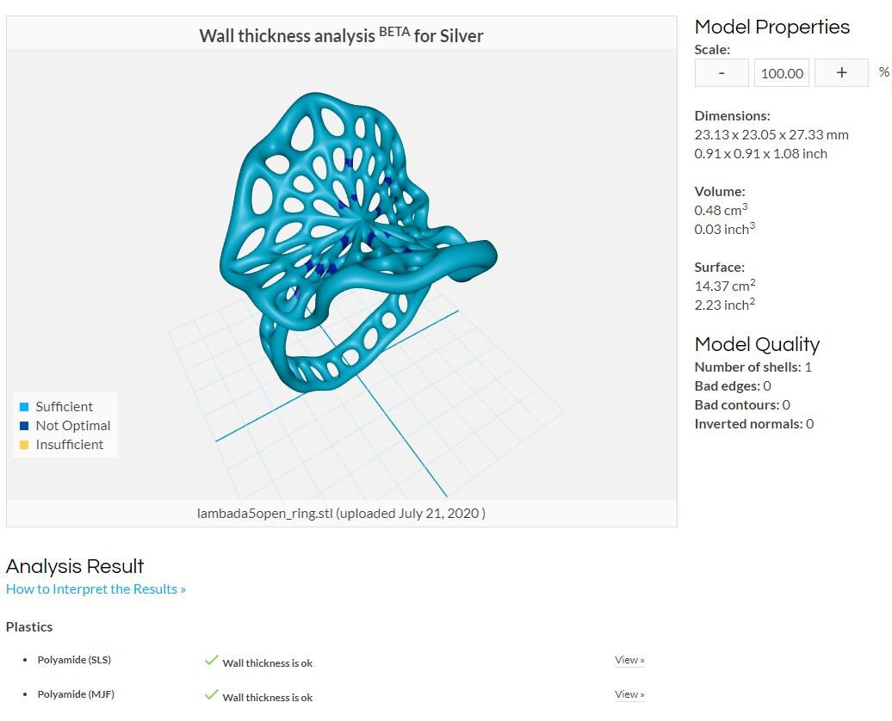Click the Sufficient light blue legend swatch
This screenshot has width=892, height=721.
(24, 407)
